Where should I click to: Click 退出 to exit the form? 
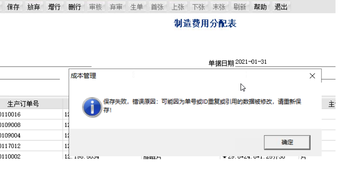click(281, 7)
